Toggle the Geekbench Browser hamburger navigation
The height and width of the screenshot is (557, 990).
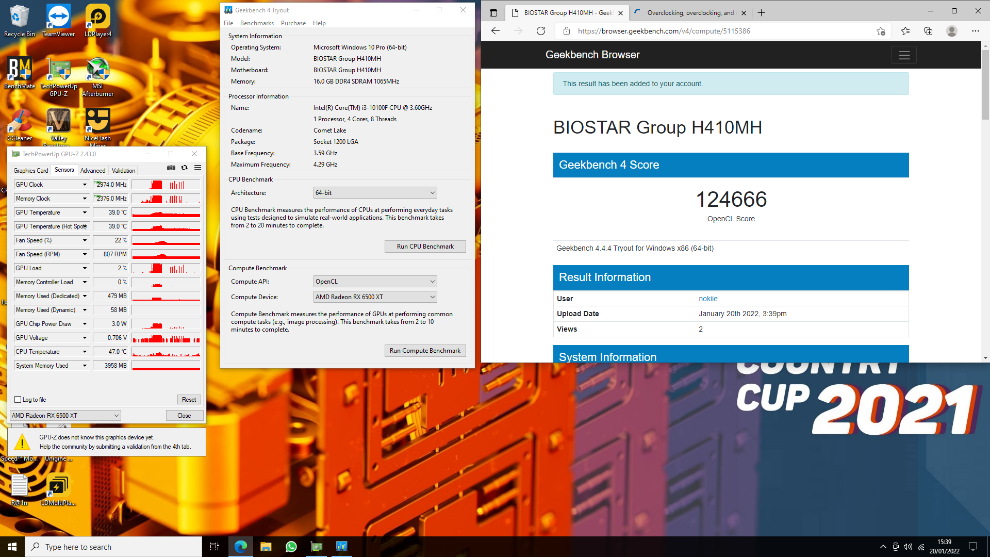click(x=904, y=55)
